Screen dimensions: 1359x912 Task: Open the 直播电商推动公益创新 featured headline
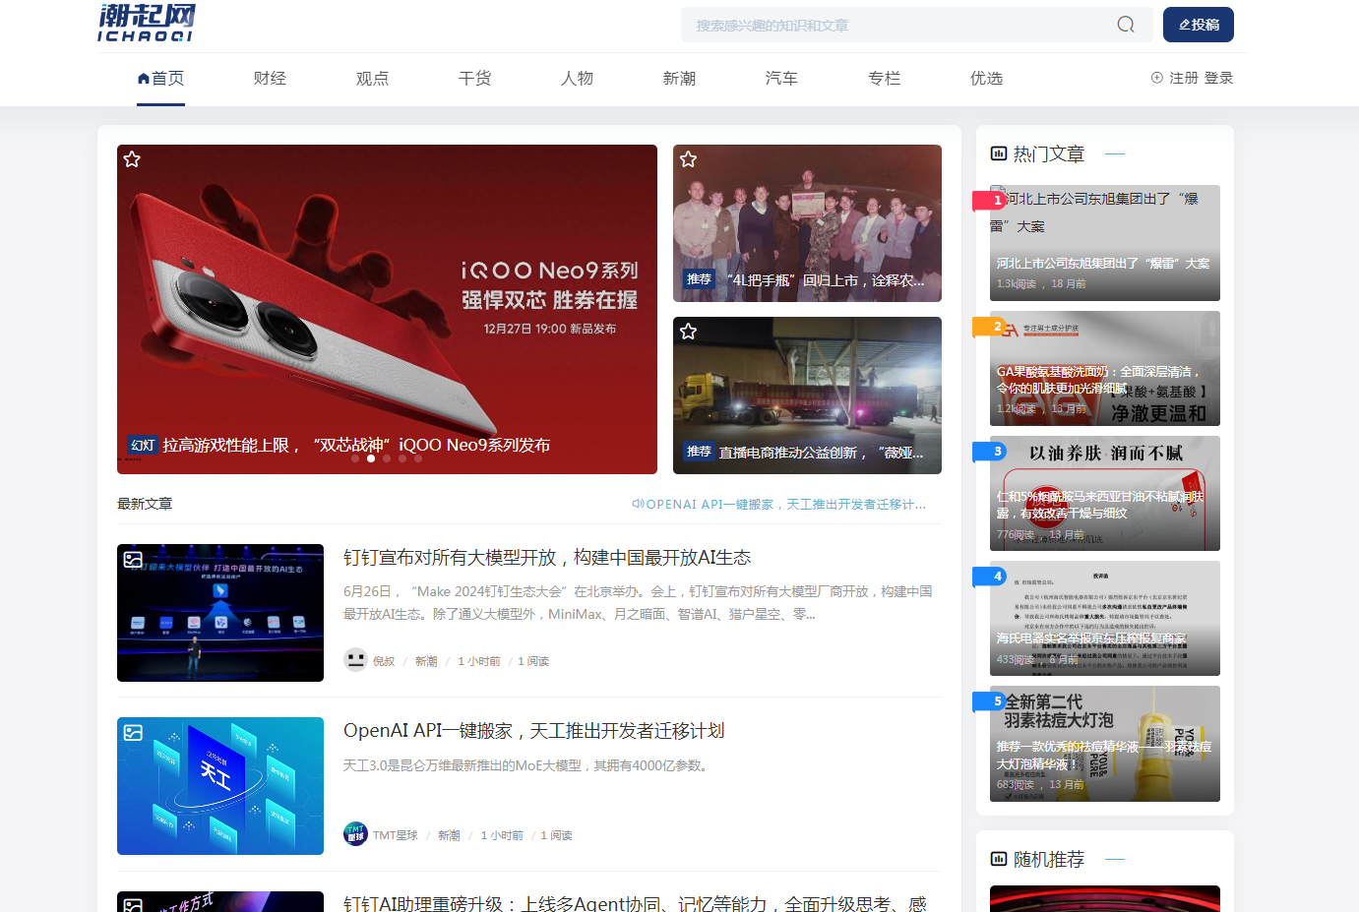point(822,453)
